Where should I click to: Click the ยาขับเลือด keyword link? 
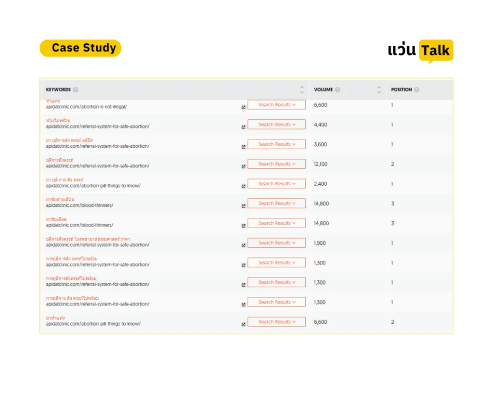coord(56,219)
